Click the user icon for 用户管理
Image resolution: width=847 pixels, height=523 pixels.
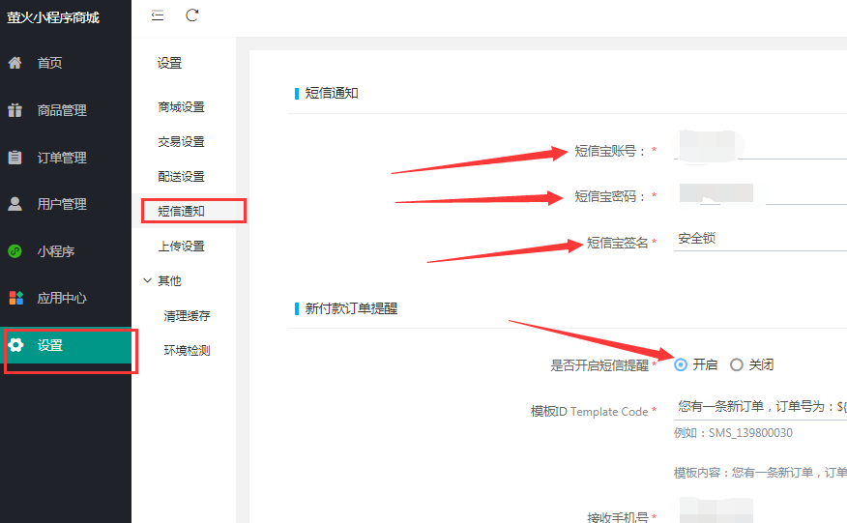pyautogui.click(x=15, y=204)
